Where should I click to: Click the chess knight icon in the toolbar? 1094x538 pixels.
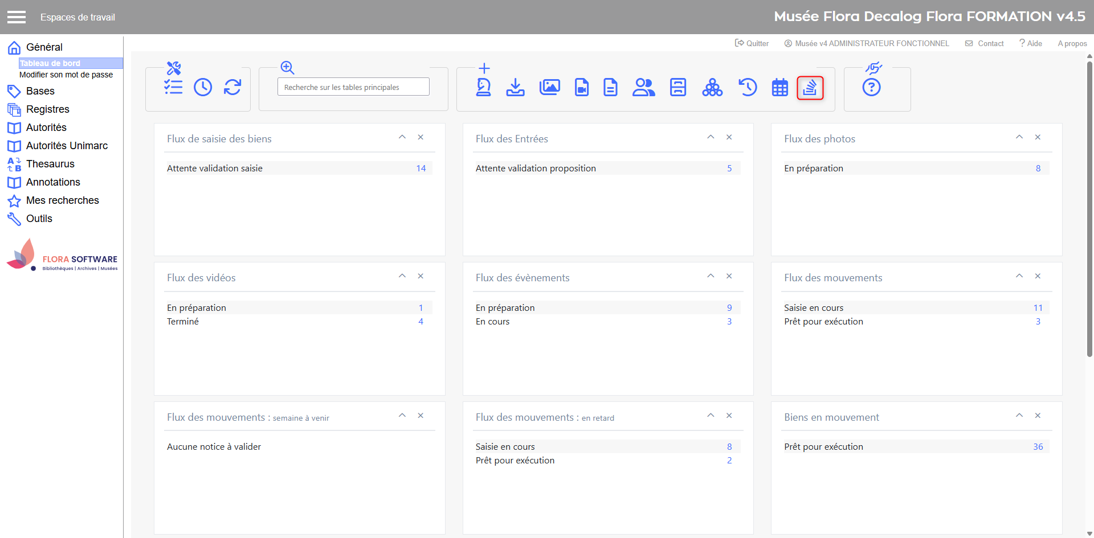[484, 87]
